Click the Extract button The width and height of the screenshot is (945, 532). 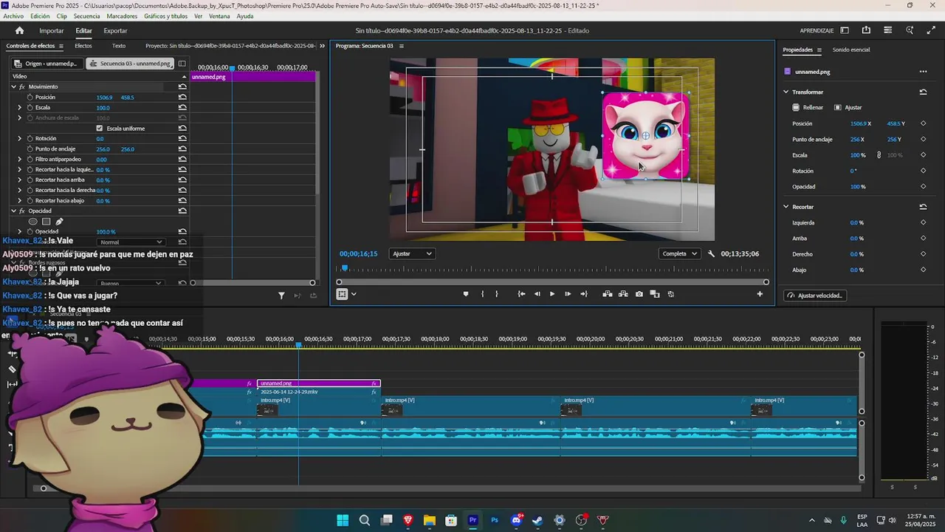[x=623, y=294]
